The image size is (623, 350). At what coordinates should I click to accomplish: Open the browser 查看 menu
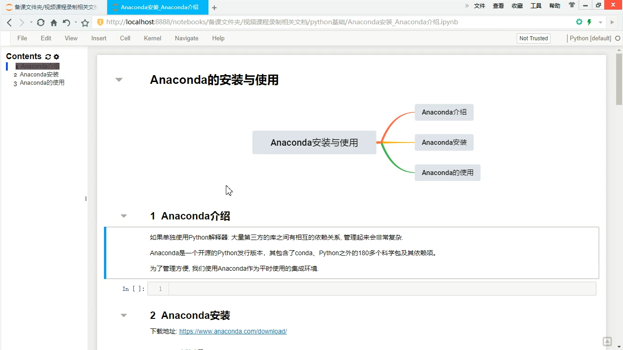pyautogui.click(x=498, y=6)
